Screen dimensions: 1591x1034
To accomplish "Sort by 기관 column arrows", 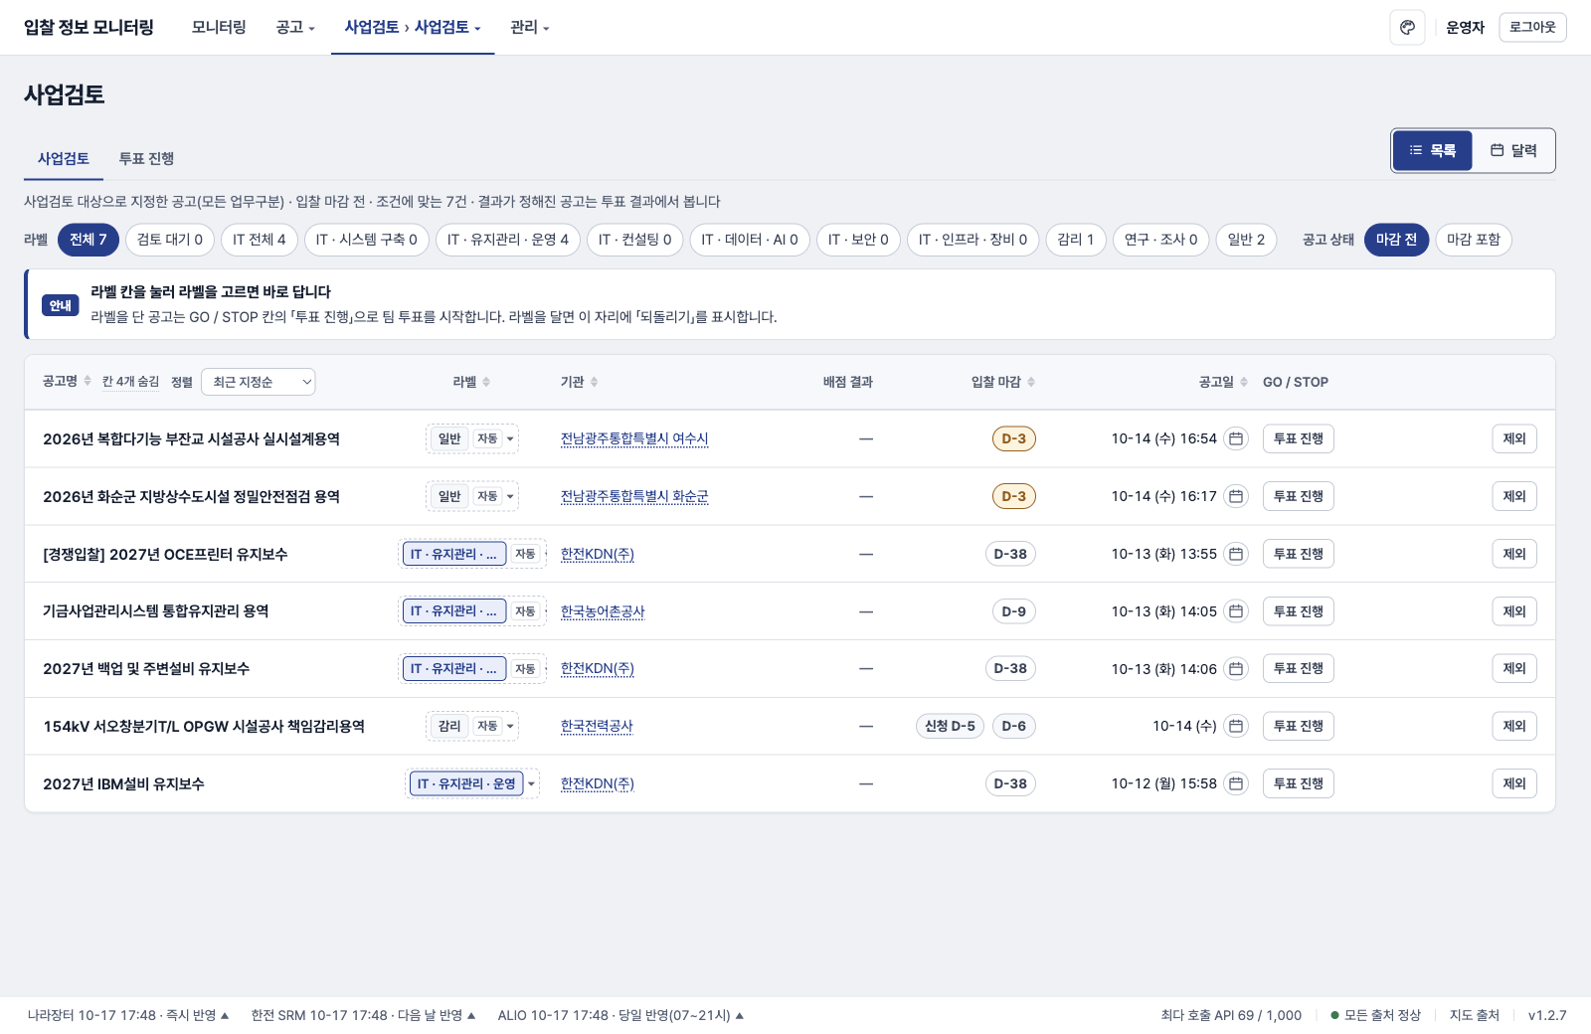I will 594,382.
